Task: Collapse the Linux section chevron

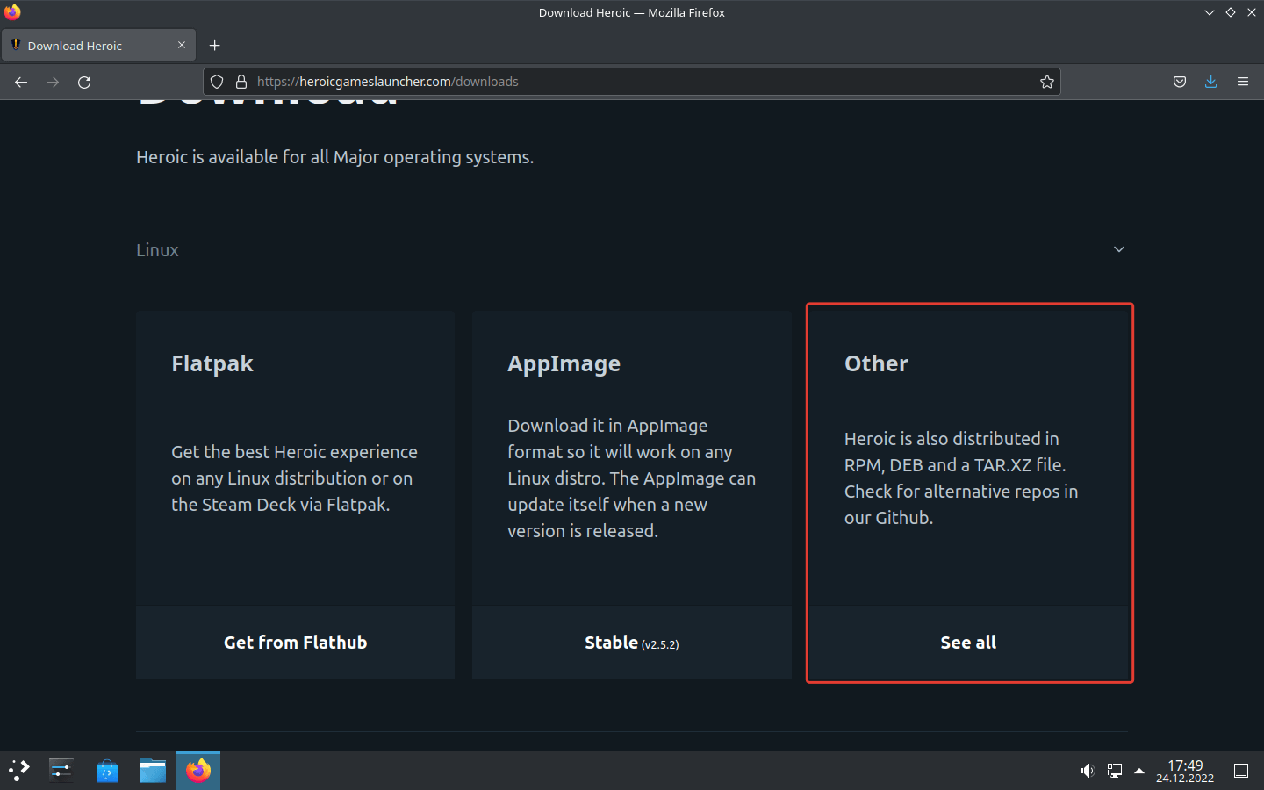Action: [1119, 249]
